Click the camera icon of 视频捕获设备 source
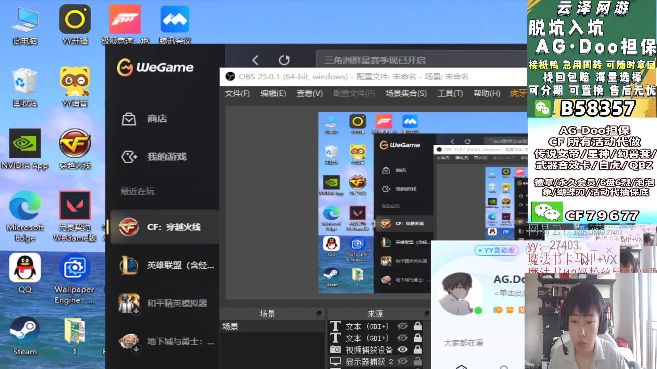 pos(335,350)
